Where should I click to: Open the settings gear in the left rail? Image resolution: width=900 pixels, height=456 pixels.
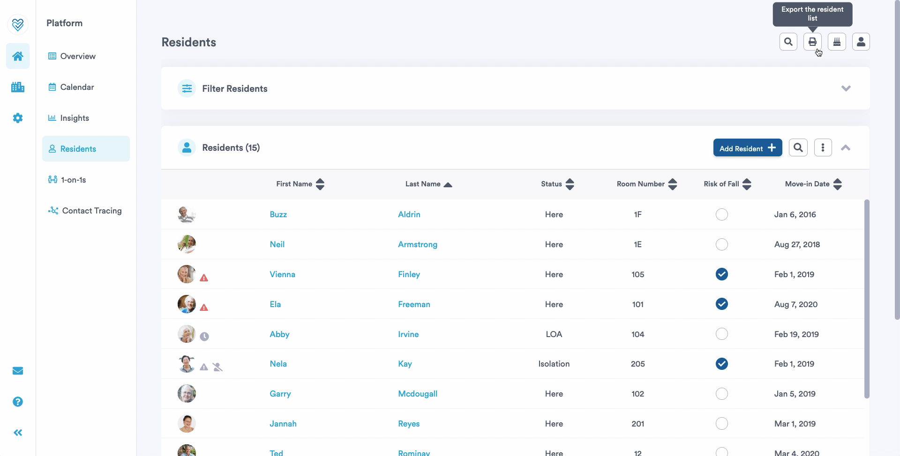click(18, 118)
